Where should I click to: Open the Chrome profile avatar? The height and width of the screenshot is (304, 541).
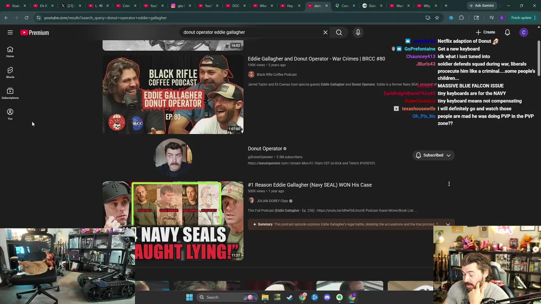tap(502, 18)
